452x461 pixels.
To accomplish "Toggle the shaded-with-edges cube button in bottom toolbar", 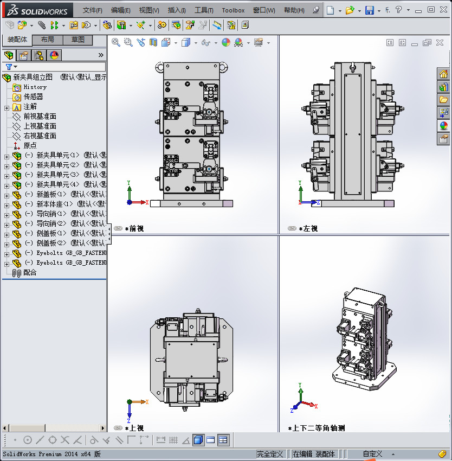I will 198,440.
